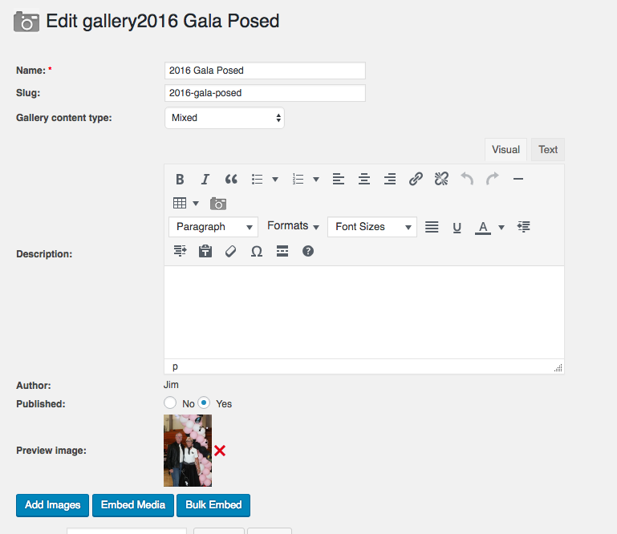Screen dimensions: 617x534
Task: Click the camera gallery icon in toolbar
Action: 218,204
